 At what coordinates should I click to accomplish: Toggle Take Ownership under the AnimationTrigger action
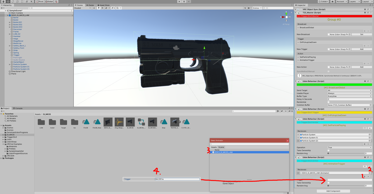pos(328,183)
